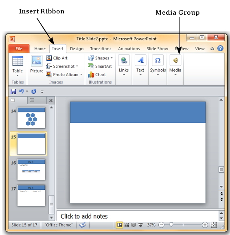Go to next slide double-arrow button
Screen dimensions: 230x235
221,199
